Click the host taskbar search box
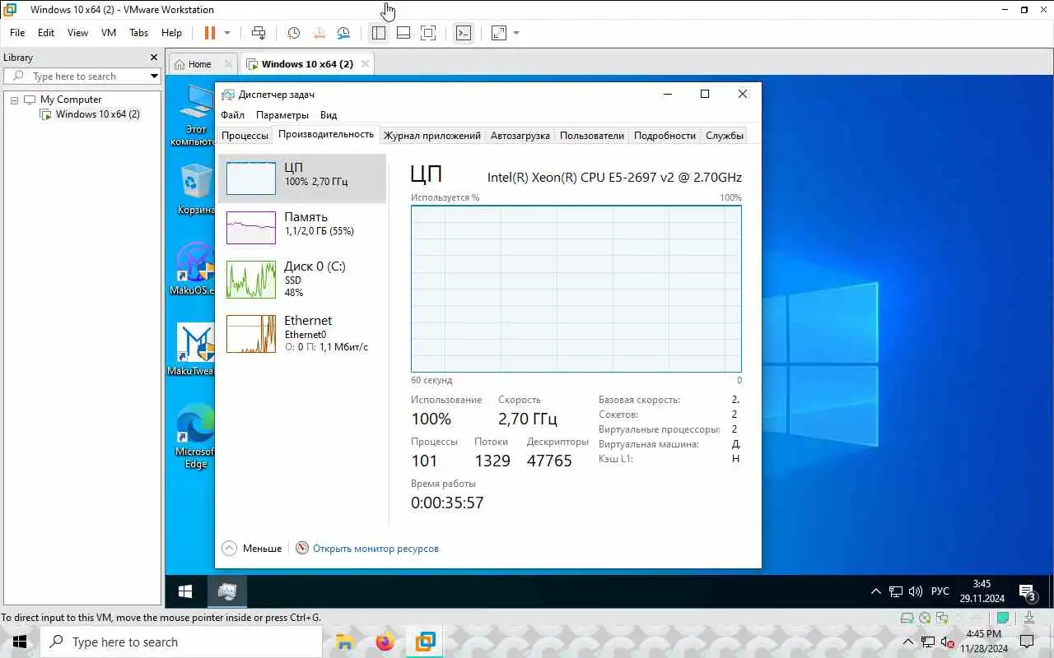 (181, 642)
